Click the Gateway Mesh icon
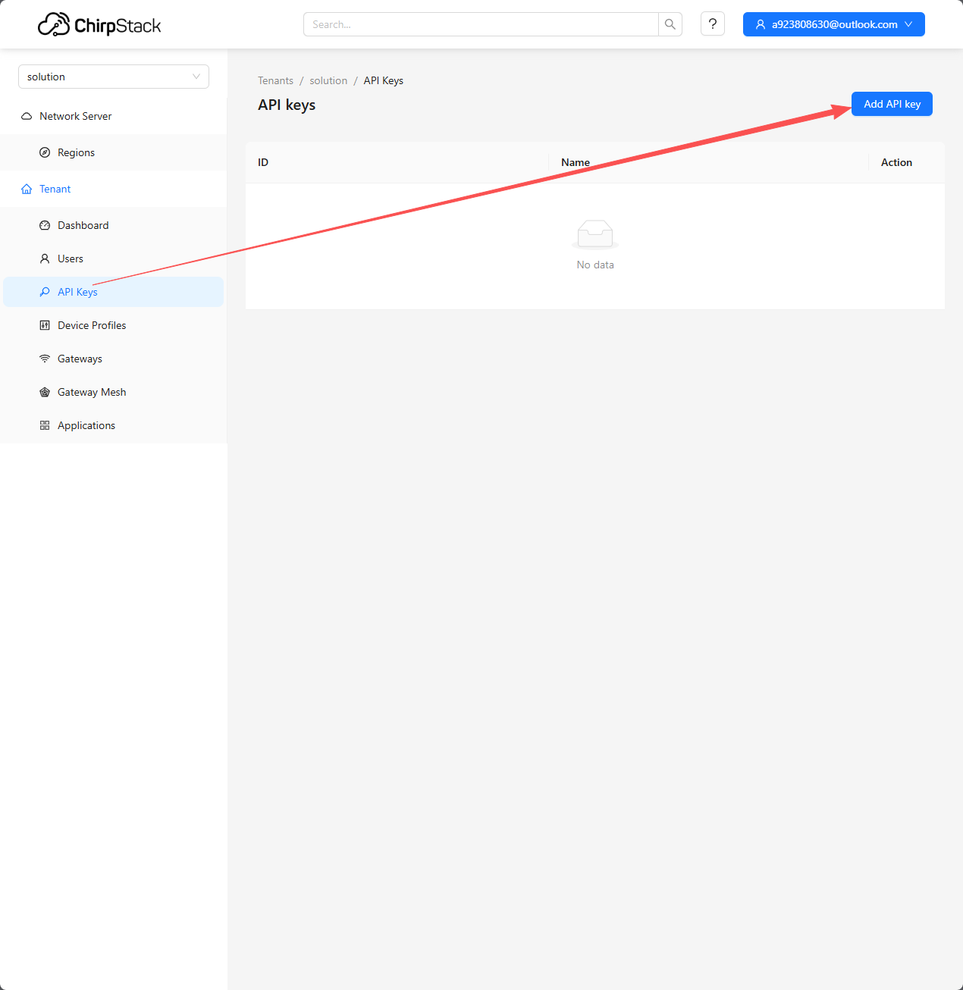 click(45, 392)
